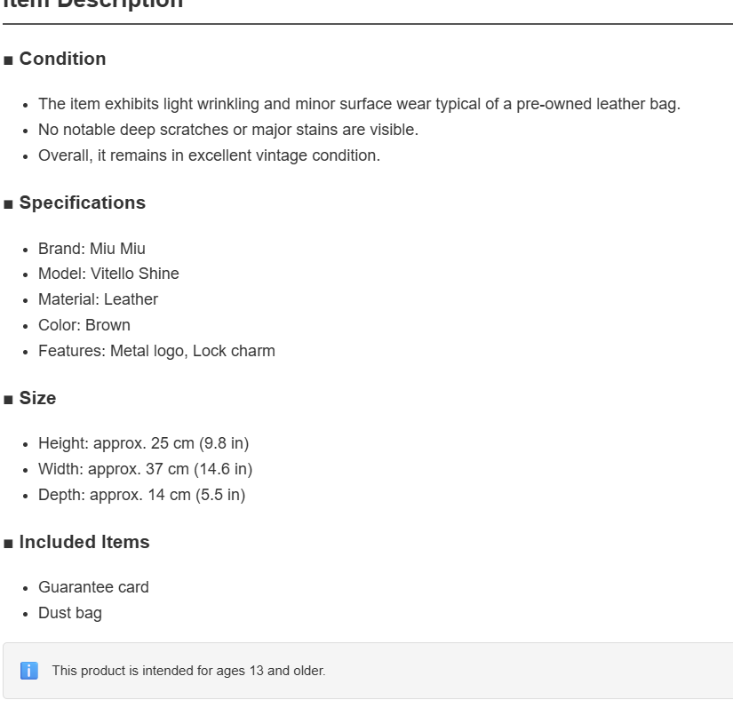Screen dimensions: 733x716
Task: Click the Size section heading
Action: click(x=37, y=398)
